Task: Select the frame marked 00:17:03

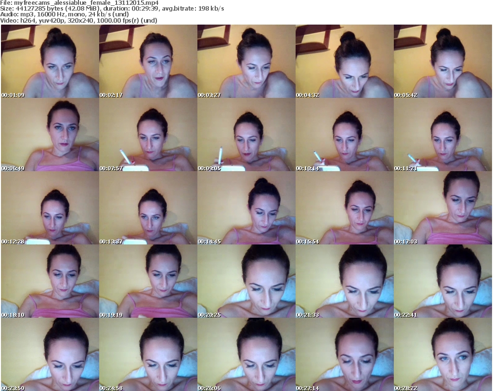Action: [x=442, y=208]
